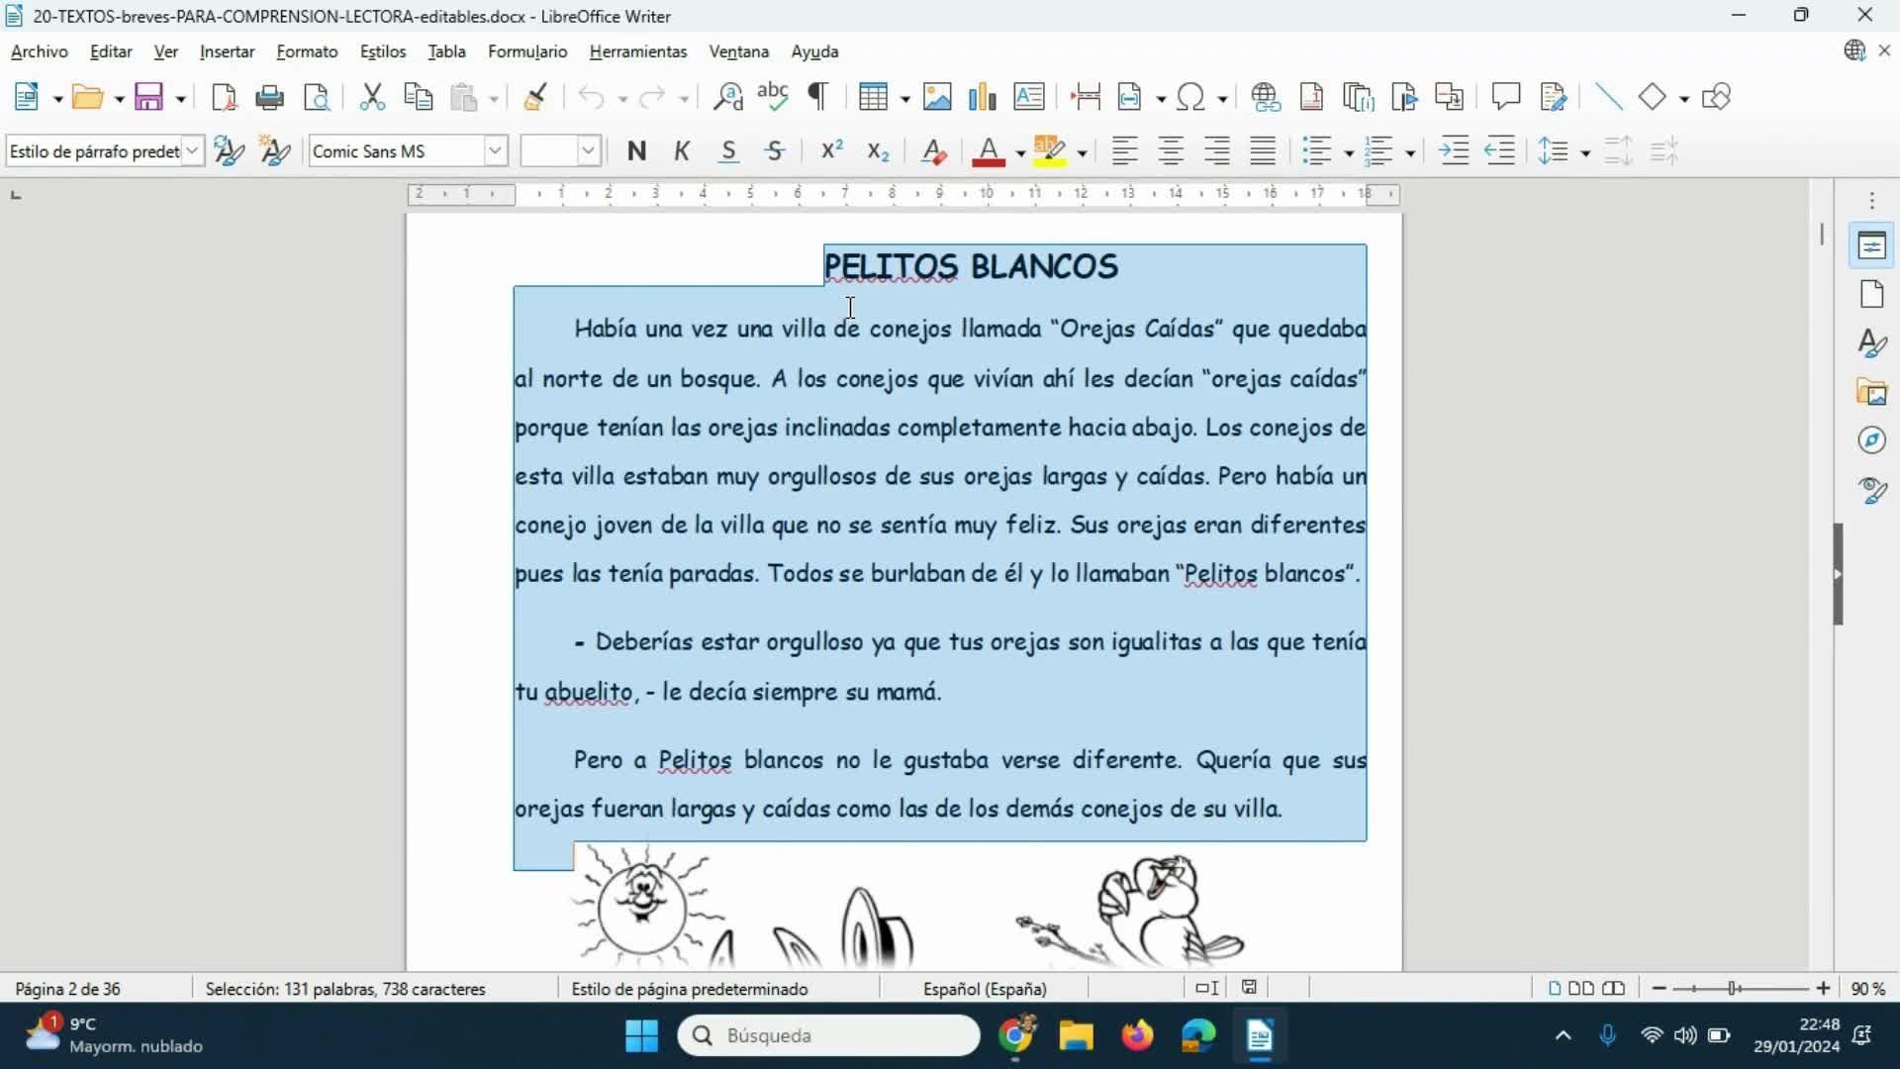
Task: Click Insert Comment icon
Action: tap(1505, 97)
